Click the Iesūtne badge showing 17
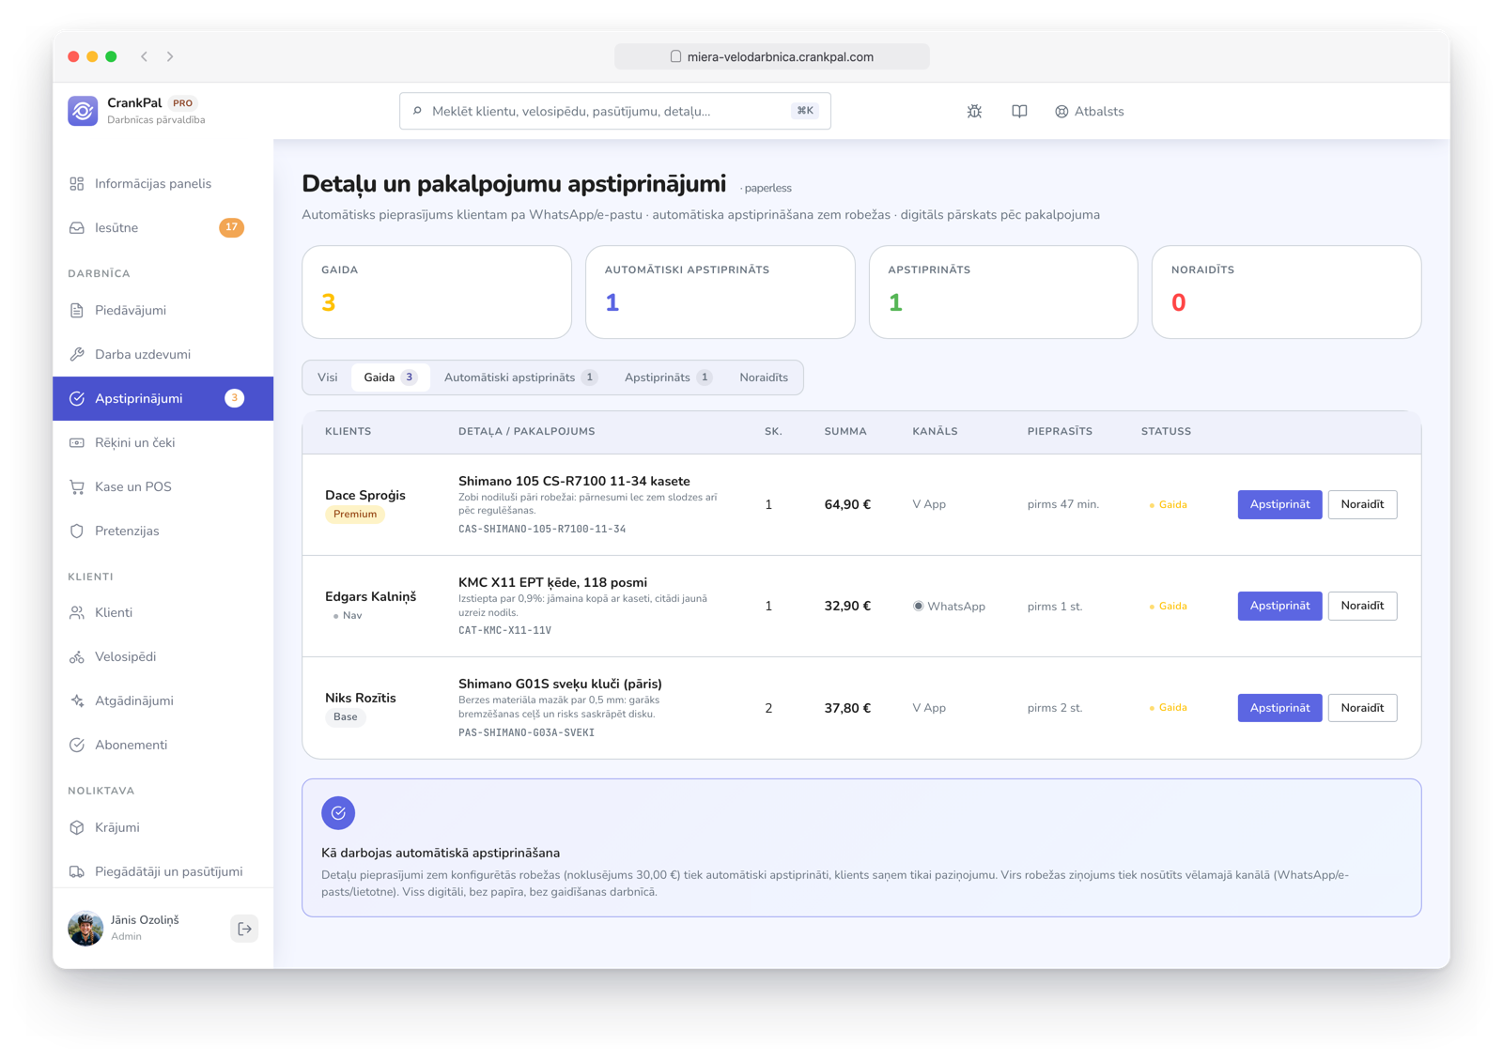1503x1062 pixels. tap(231, 227)
